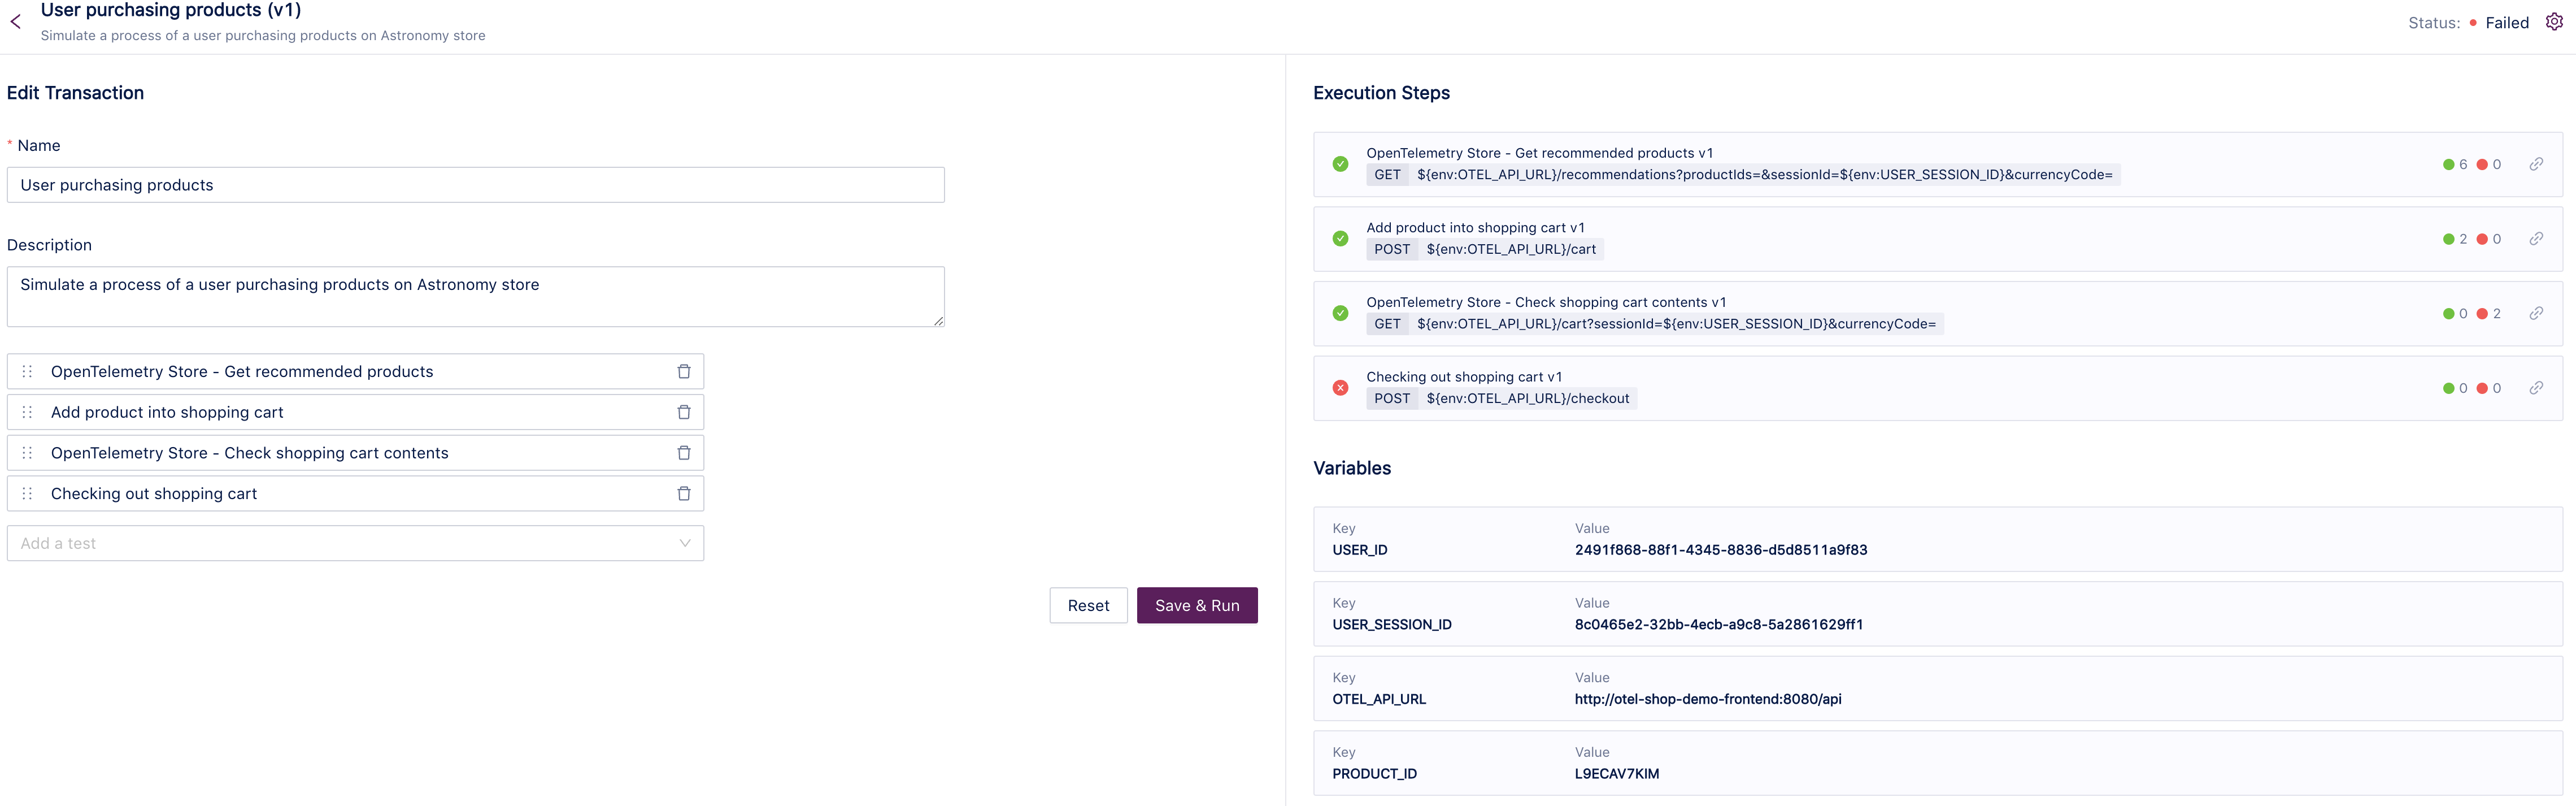Open link icon for Get recommended products step
The height and width of the screenshot is (806, 2576).
(2536, 164)
